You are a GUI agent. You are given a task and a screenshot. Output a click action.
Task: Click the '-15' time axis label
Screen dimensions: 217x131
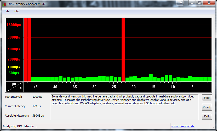pos(153,87)
